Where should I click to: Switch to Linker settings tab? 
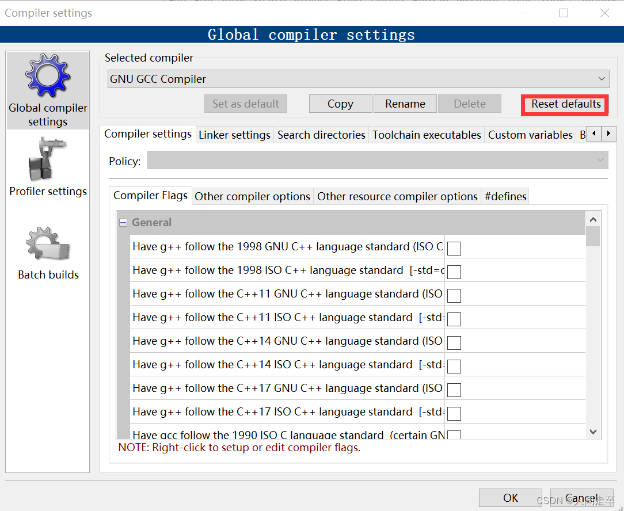[234, 135]
